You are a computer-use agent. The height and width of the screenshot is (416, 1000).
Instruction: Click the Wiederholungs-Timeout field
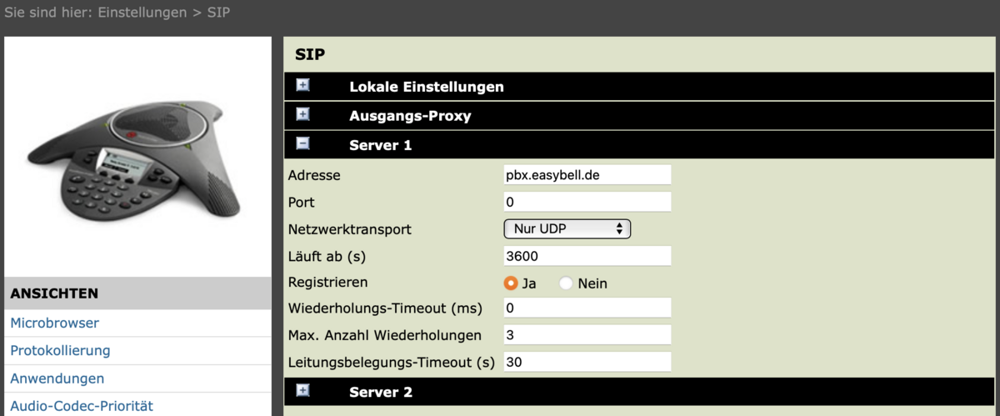587,308
